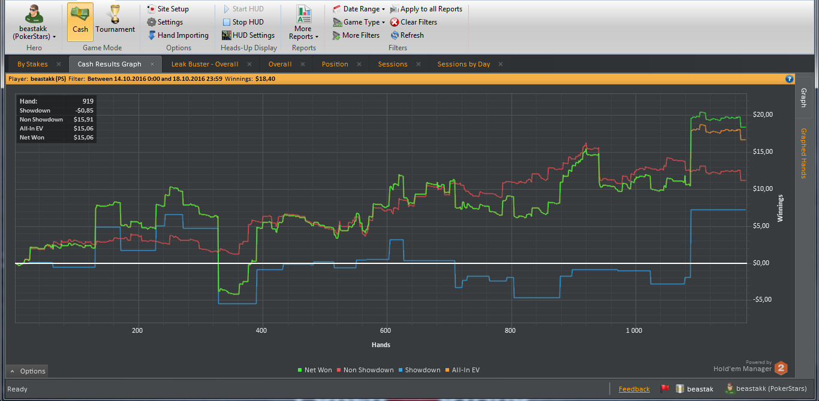Open the Position tab
The image size is (819, 401).
[335, 64]
